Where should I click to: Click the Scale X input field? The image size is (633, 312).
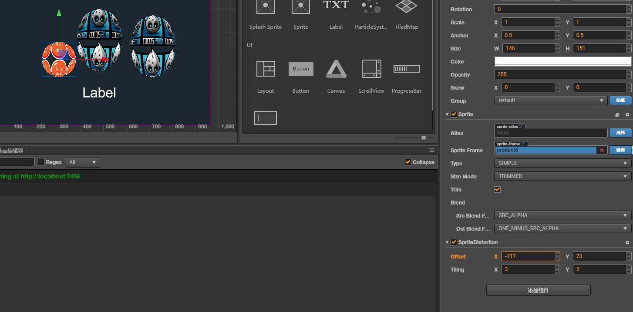click(x=531, y=22)
